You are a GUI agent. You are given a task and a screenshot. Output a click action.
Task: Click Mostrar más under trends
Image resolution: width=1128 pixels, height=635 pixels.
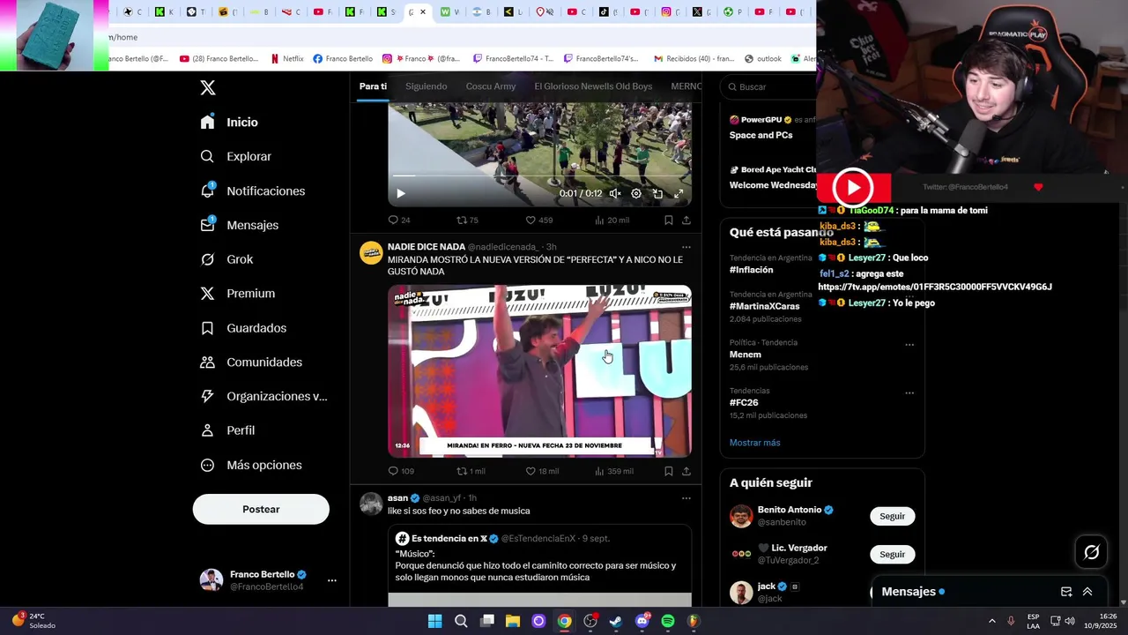754,443
